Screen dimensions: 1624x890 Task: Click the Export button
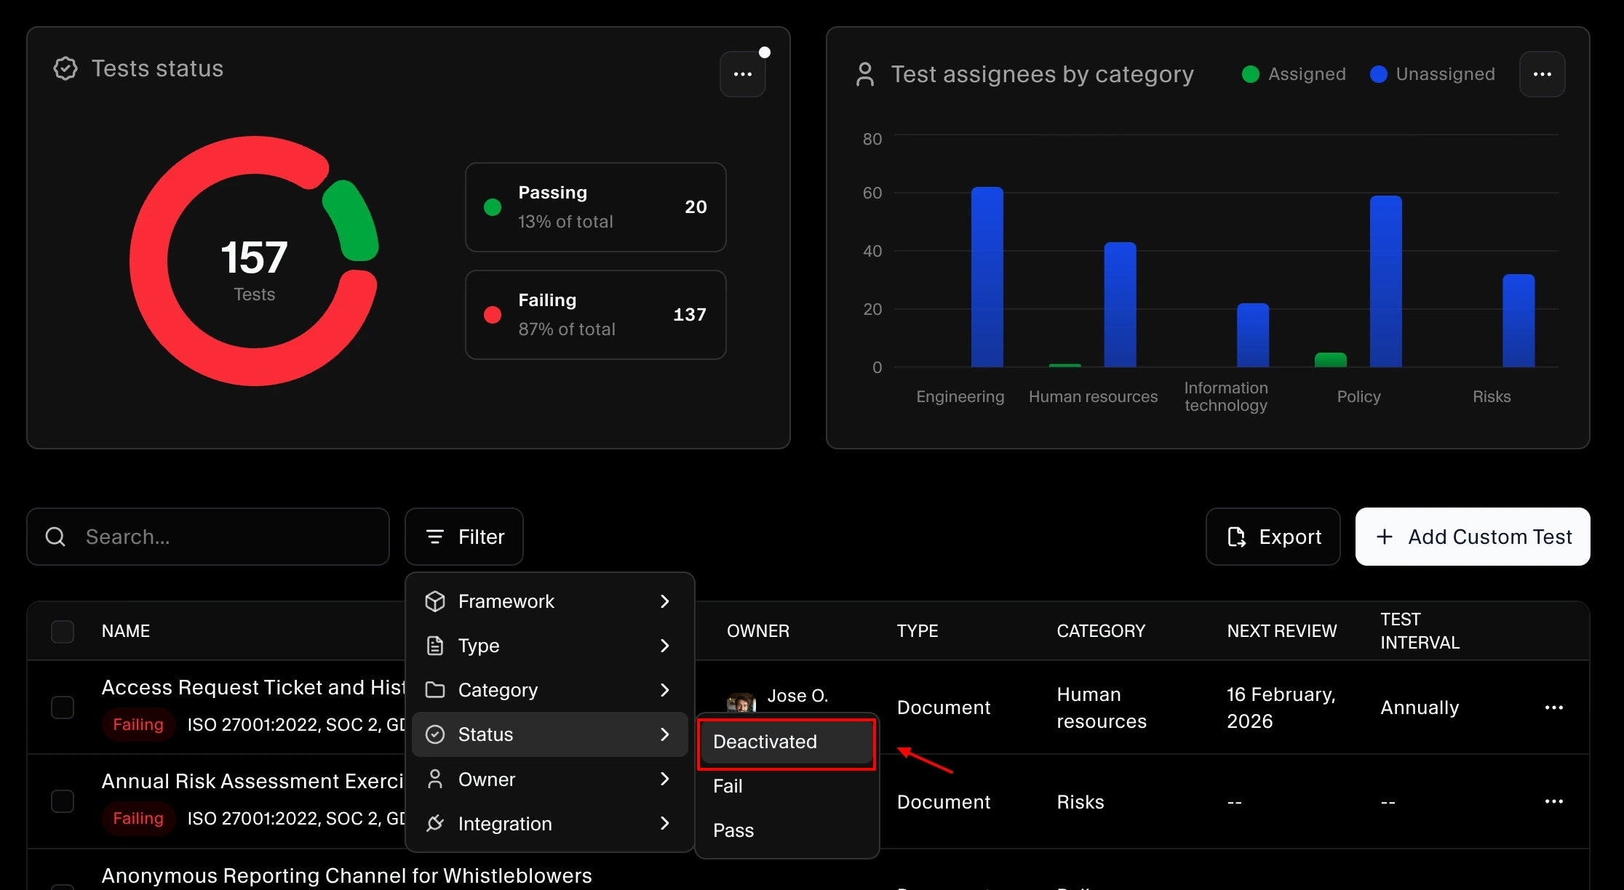tap(1273, 537)
